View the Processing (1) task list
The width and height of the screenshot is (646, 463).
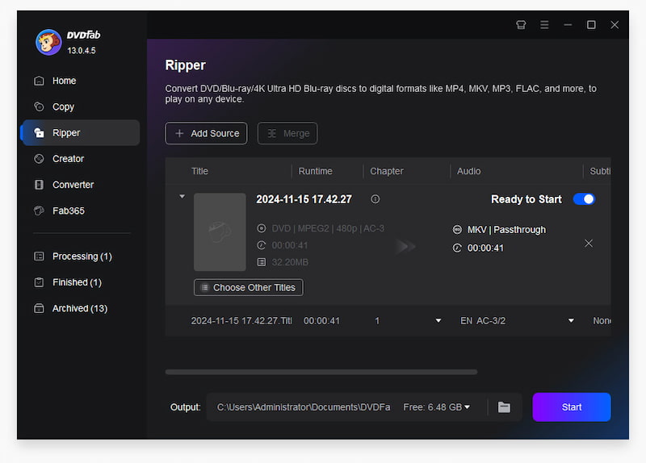[80, 257]
